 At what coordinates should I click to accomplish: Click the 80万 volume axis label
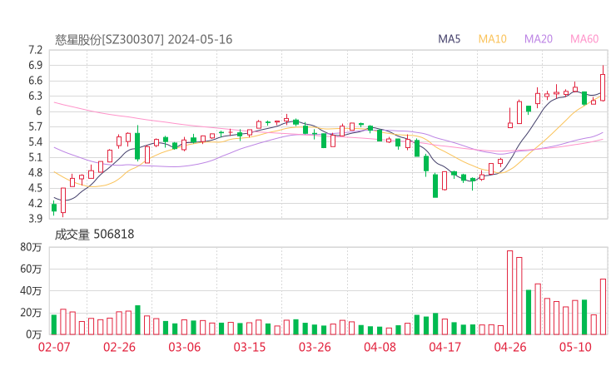click(x=31, y=247)
